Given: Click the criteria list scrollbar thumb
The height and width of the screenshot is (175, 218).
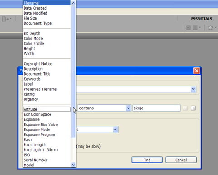Looking at the screenshot, I should 73,72.
